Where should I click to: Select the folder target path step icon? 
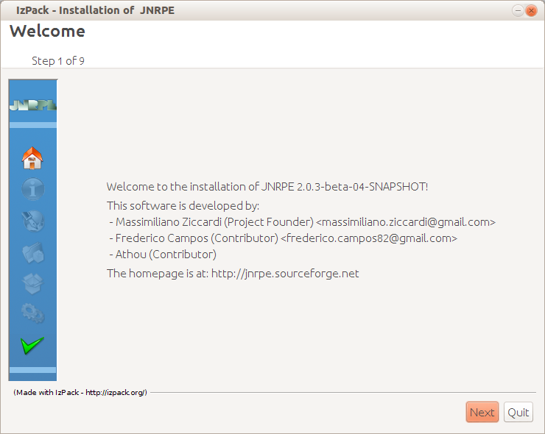32,252
